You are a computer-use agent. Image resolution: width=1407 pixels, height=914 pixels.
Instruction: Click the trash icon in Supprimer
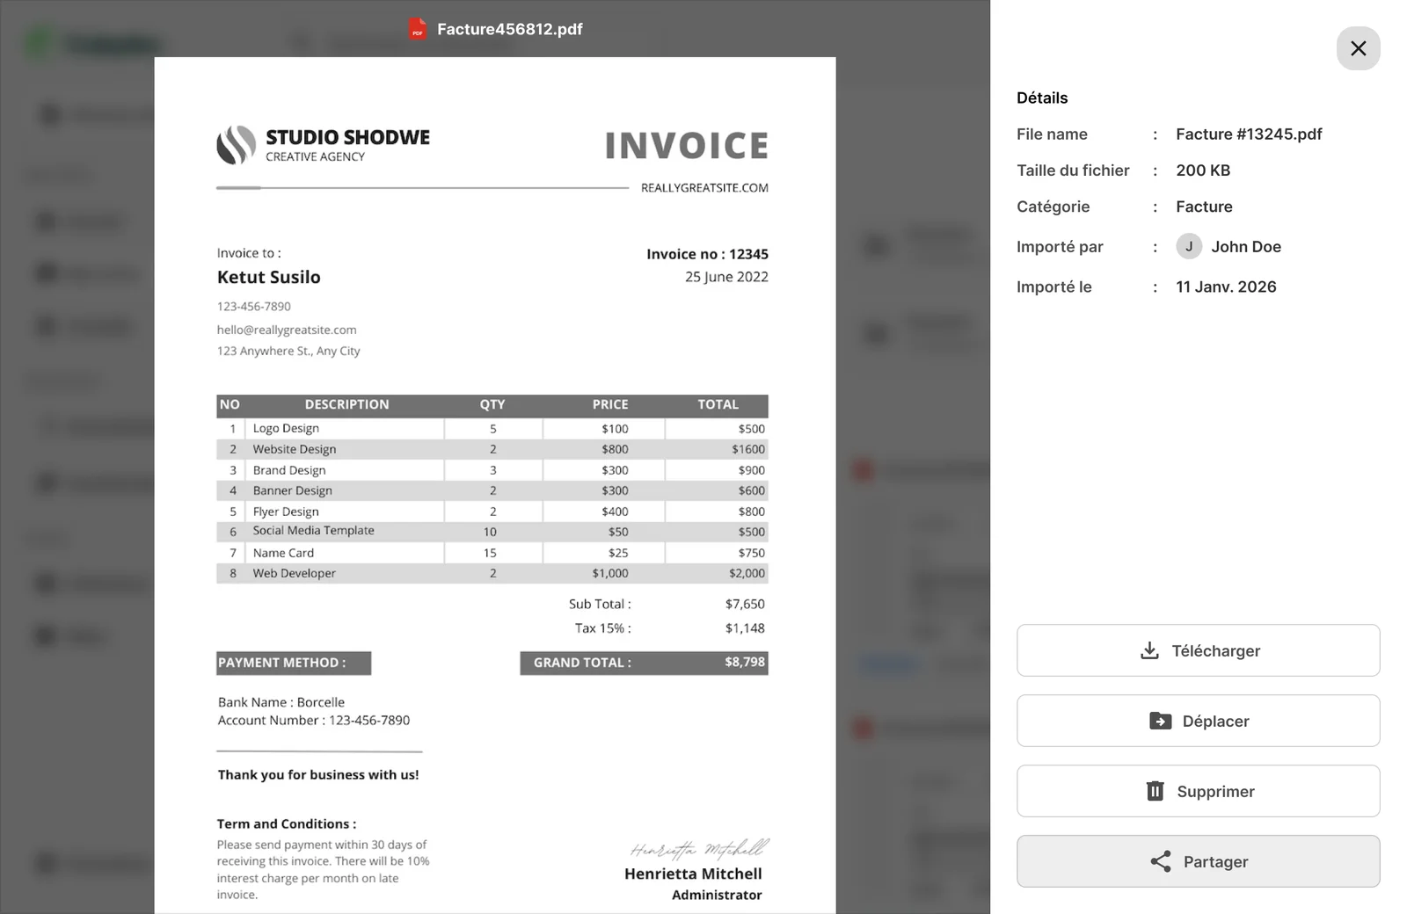pyautogui.click(x=1155, y=791)
